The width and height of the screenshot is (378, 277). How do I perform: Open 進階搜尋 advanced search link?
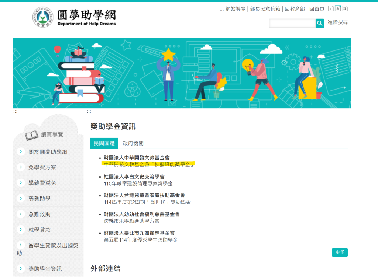(x=337, y=22)
